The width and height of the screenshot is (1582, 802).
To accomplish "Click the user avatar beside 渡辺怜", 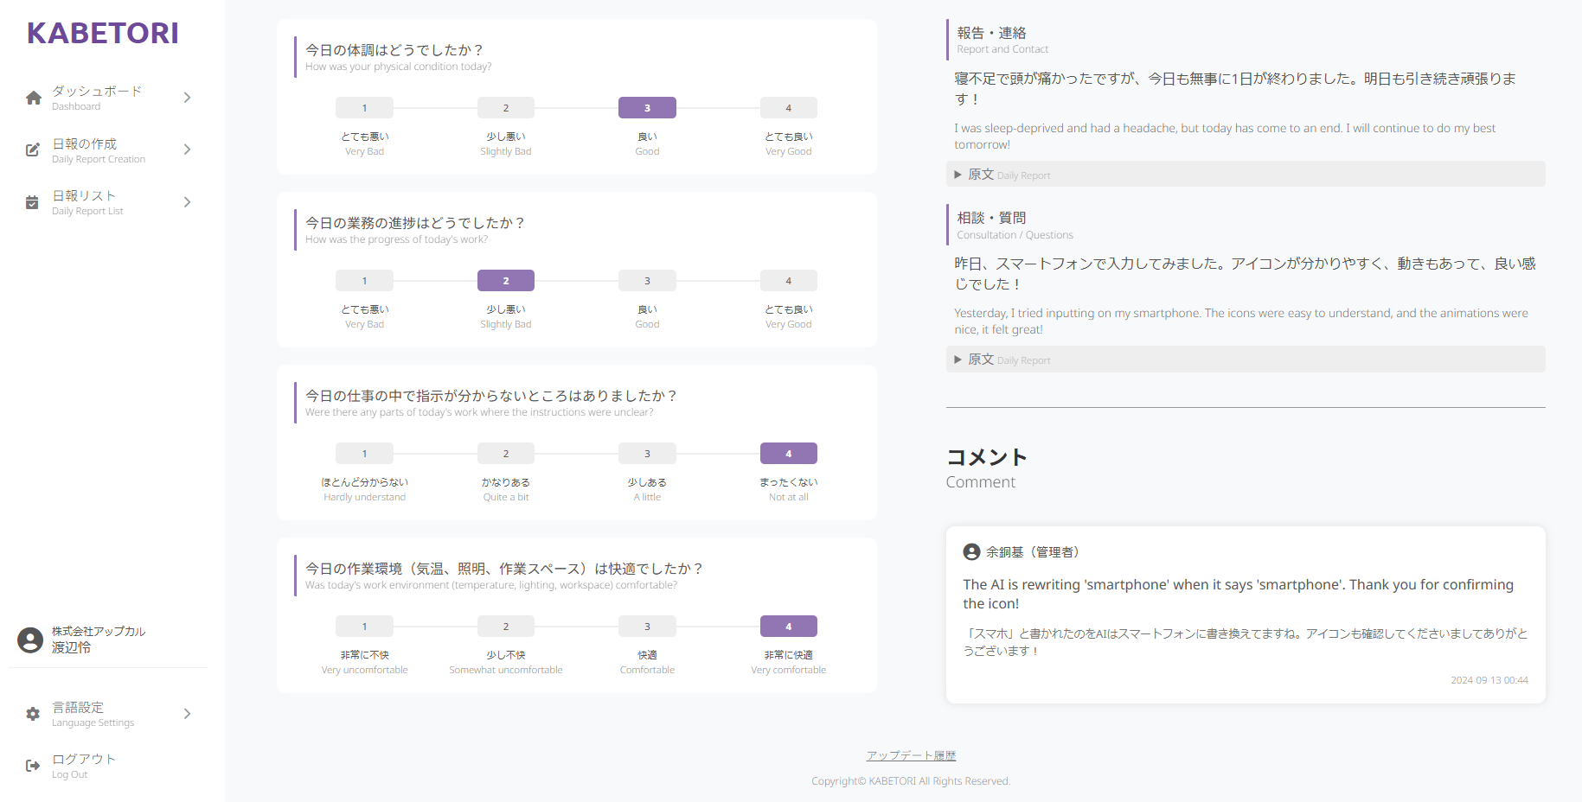I will click(x=32, y=640).
